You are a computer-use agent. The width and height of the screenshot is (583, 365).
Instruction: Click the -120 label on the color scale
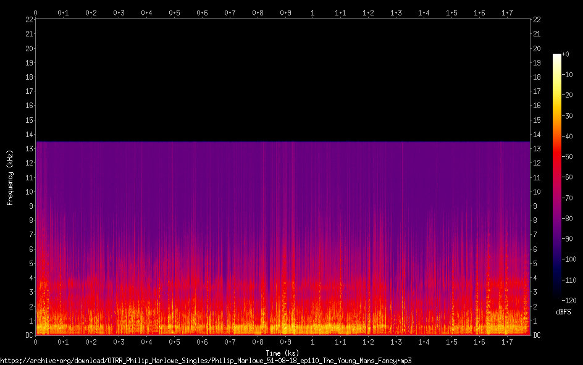[569, 301]
